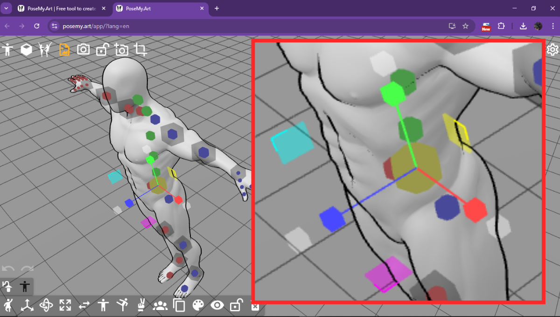Select the orange image file icon

point(64,49)
